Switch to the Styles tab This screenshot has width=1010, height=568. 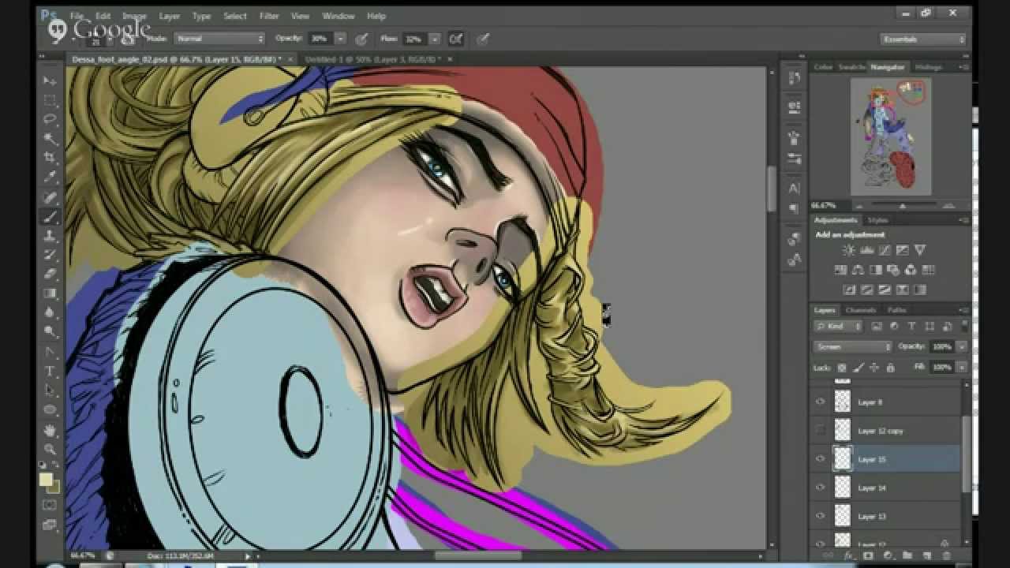pyautogui.click(x=877, y=220)
